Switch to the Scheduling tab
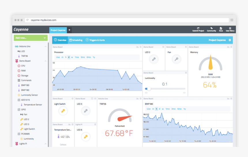 coord(76,40)
